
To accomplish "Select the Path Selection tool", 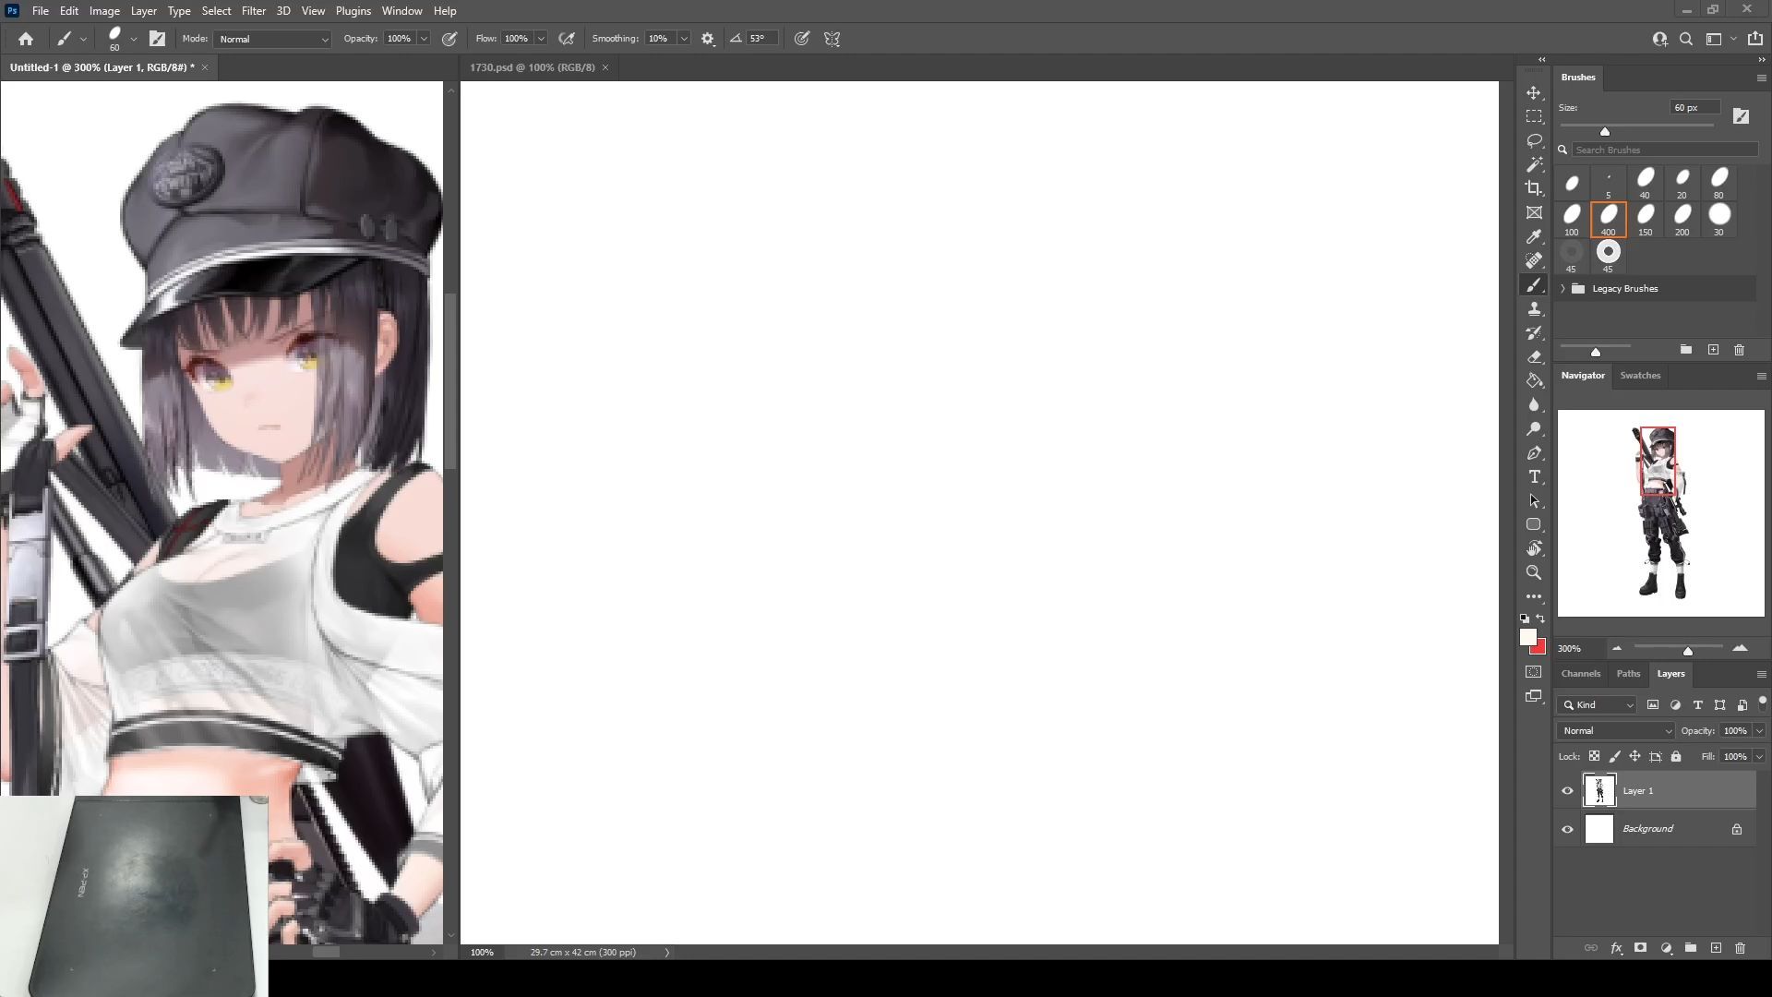I will click(1534, 501).
